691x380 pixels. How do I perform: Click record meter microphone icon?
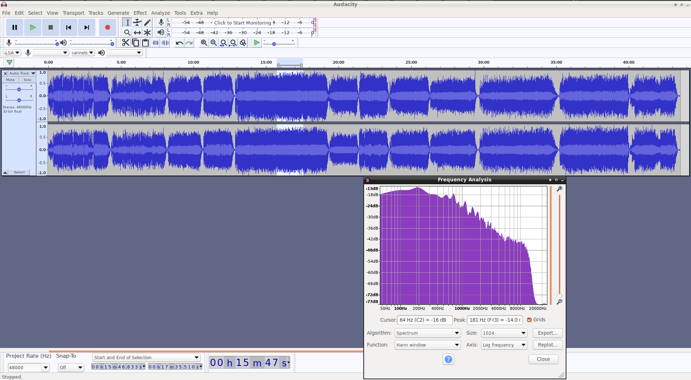tap(161, 22)
